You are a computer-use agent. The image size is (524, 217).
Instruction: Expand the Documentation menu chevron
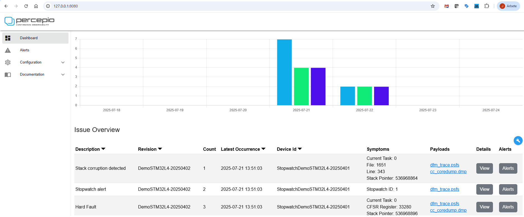(x=63, y=75)
